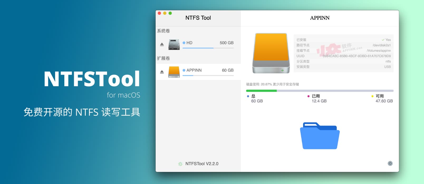Click the APPINN title in header
424x184 pixels.
[x=320, y=18]
